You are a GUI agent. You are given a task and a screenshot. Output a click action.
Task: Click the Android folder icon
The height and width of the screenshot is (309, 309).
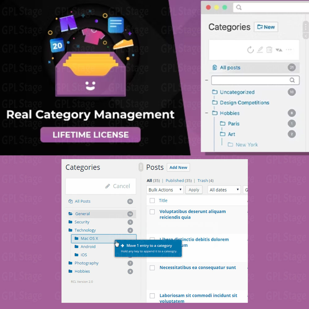(x=76, y=247)
